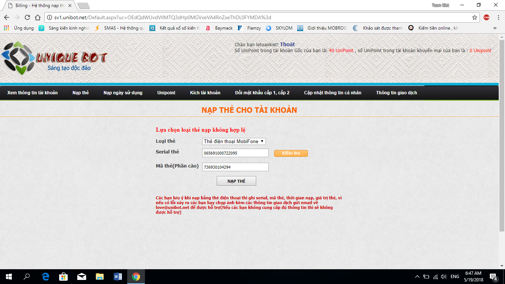Viewport: 505px width, 284px height.
Task: Open Microsoft Edge from taskbar
Action: tap(46, 276)
